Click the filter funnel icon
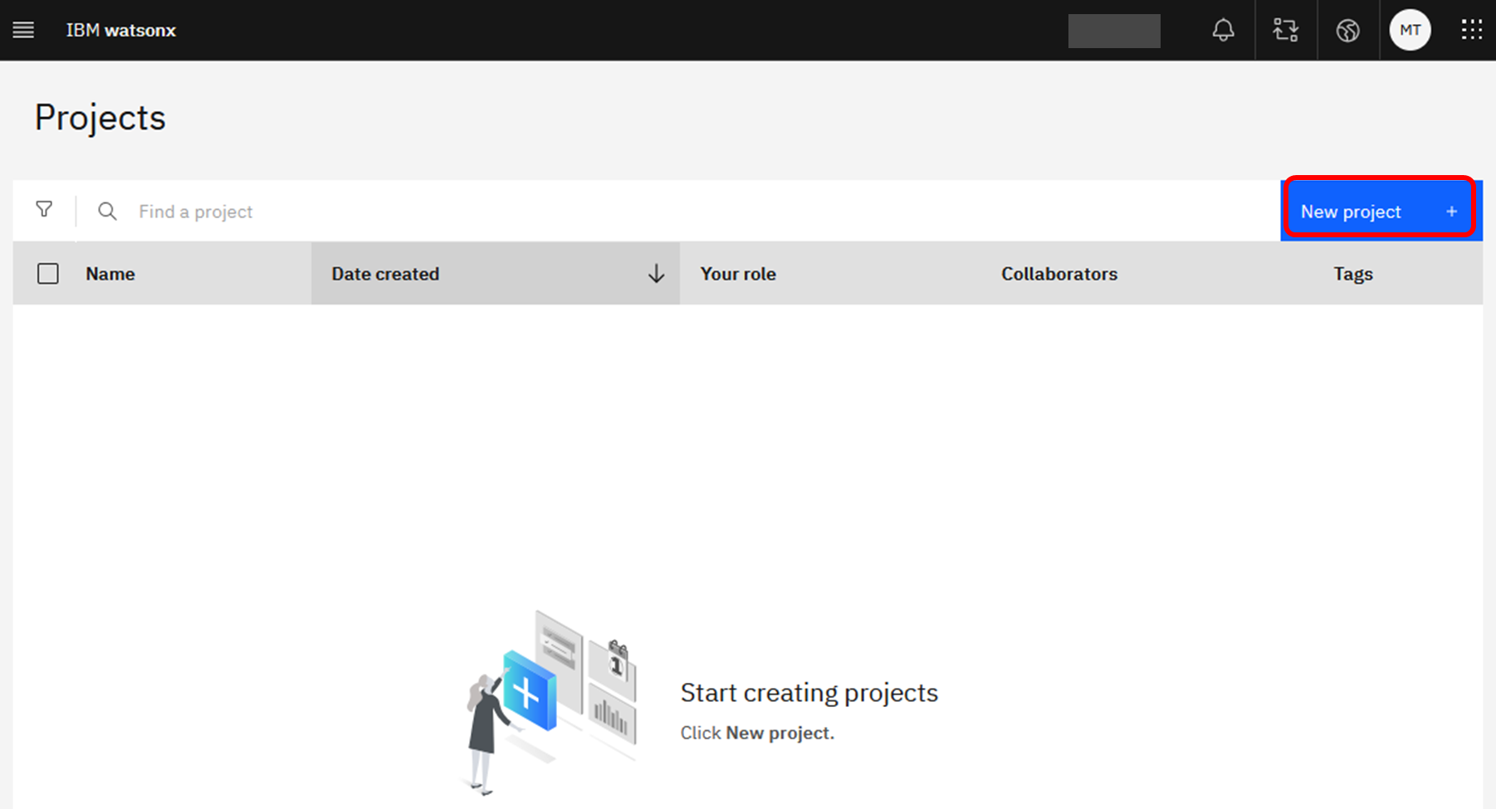This screenshot has width=1496, height=809. 44,210
